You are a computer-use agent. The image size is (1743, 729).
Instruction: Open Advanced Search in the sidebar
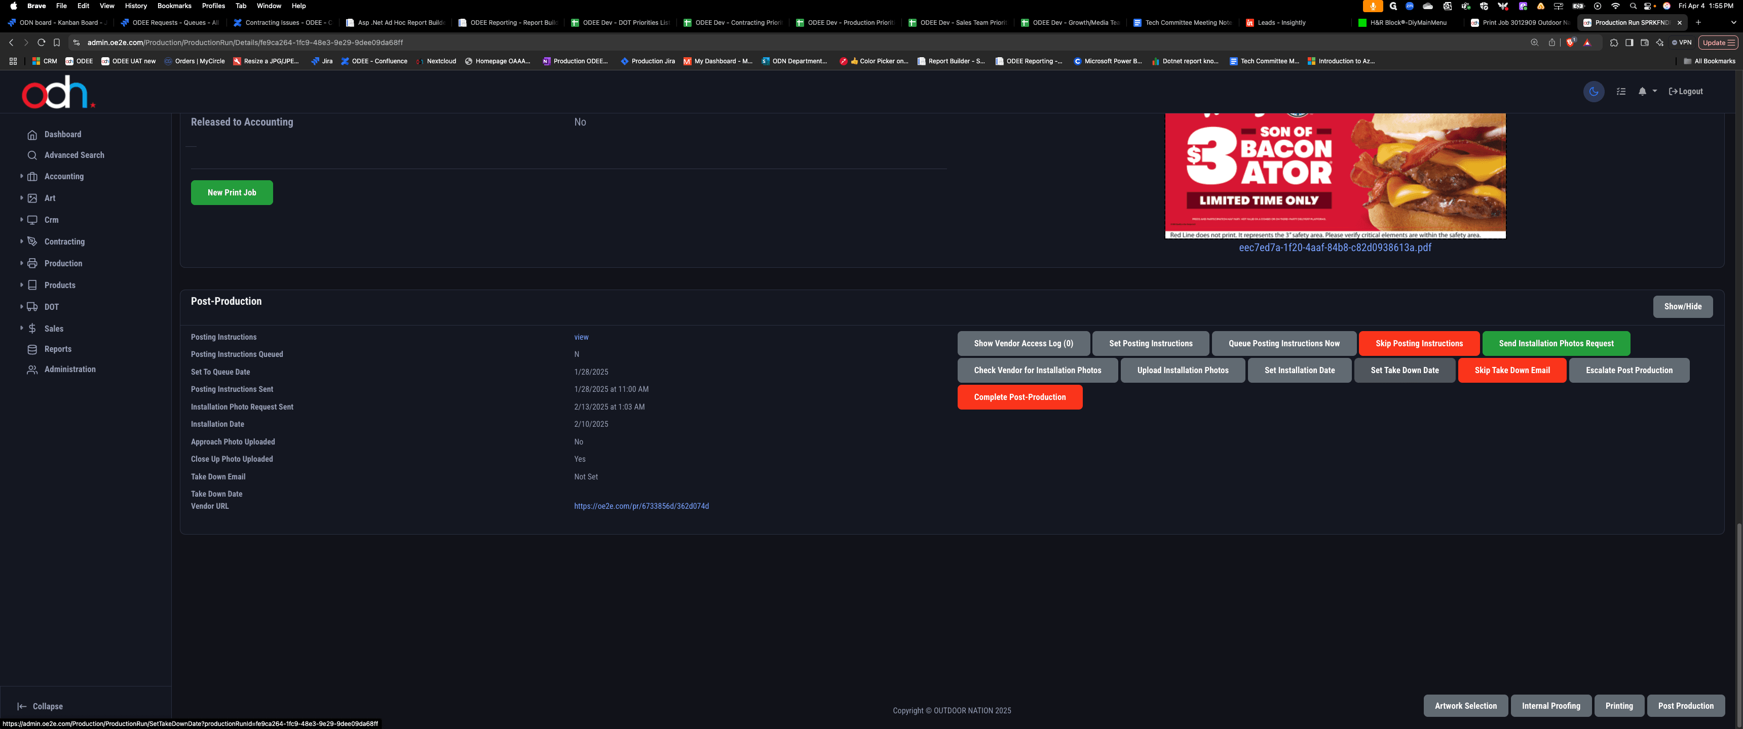click(66, 155)
